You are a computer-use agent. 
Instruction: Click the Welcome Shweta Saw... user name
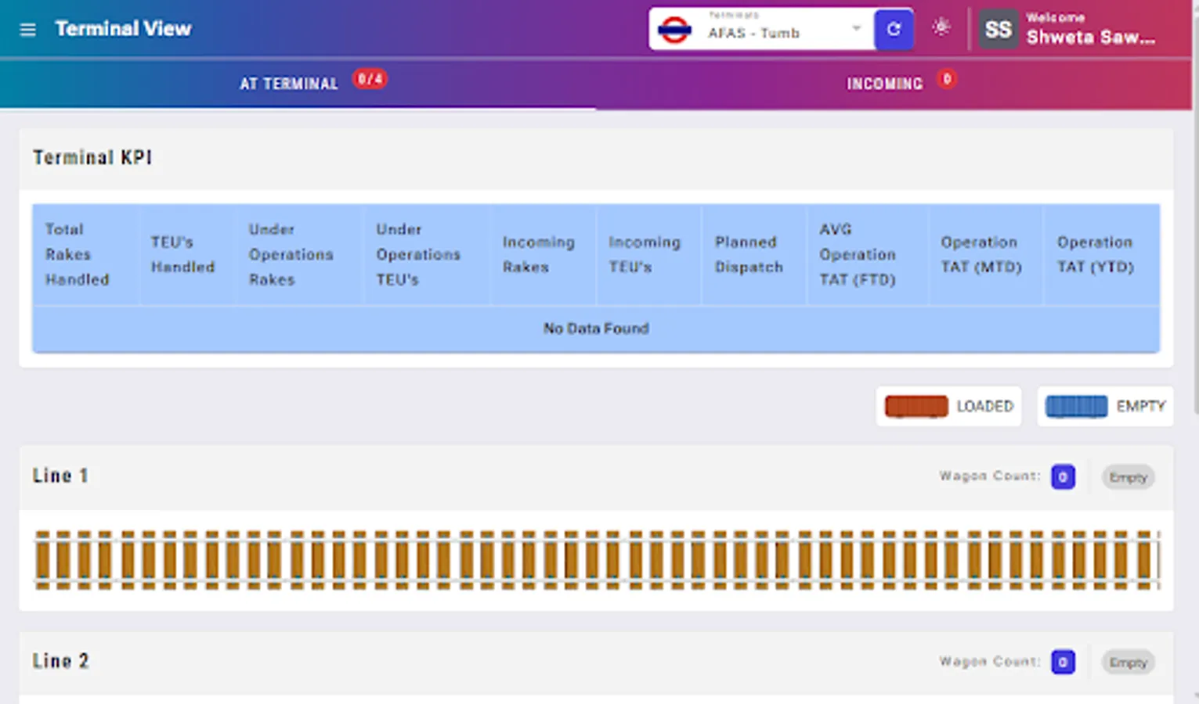1090,29
